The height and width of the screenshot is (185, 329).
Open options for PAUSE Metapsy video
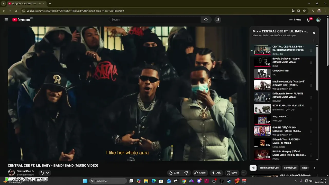tap(311, 155)
